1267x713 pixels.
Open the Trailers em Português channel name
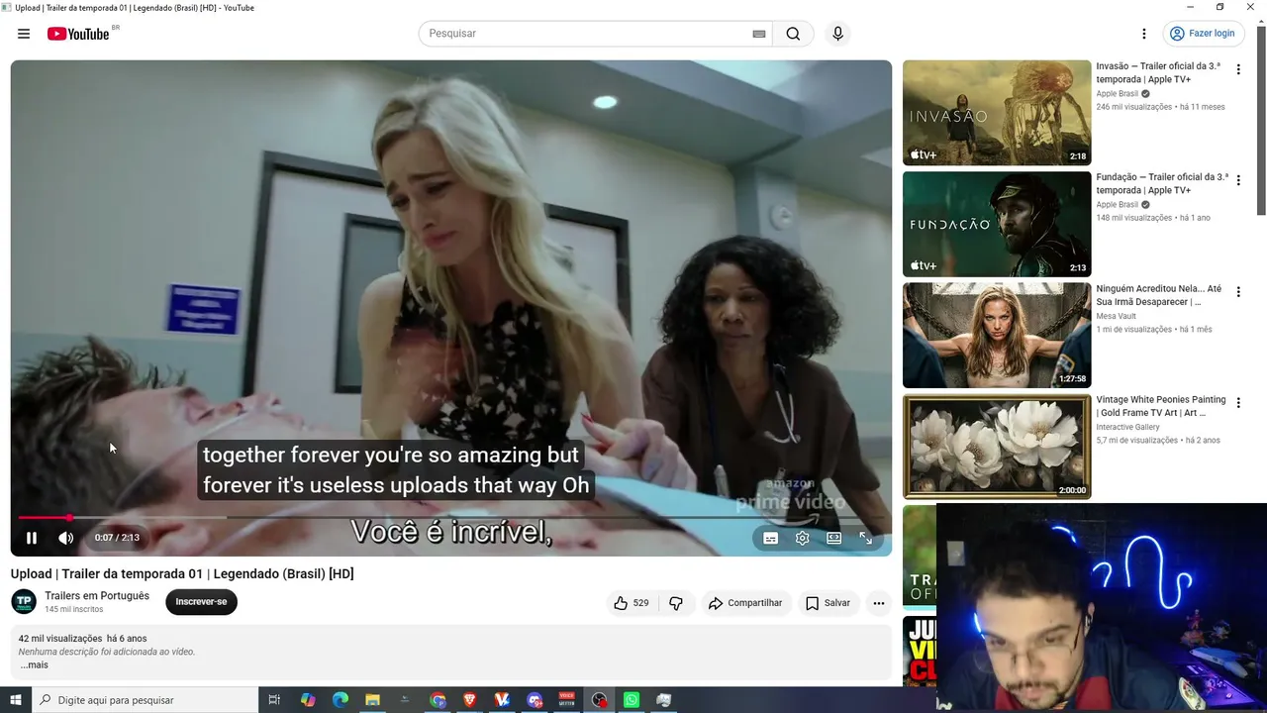97,596
